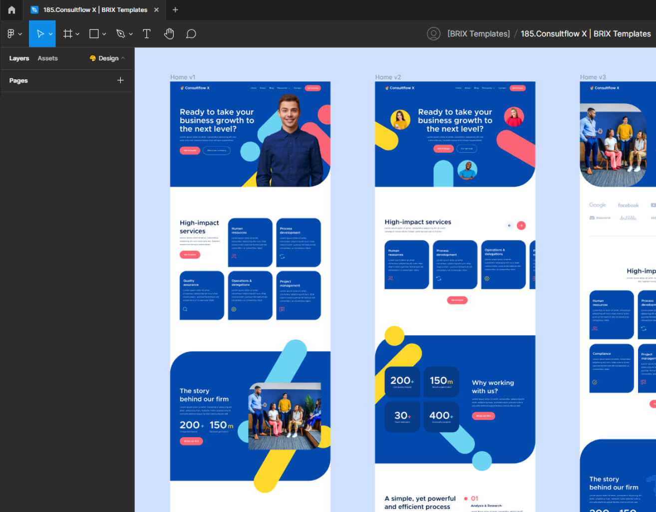This screenshot has width=656, height=512.
Task: Add a new page with the plus button
Action: click(121, 80)
